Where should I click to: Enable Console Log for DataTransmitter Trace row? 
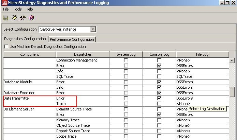pos(159,104)
